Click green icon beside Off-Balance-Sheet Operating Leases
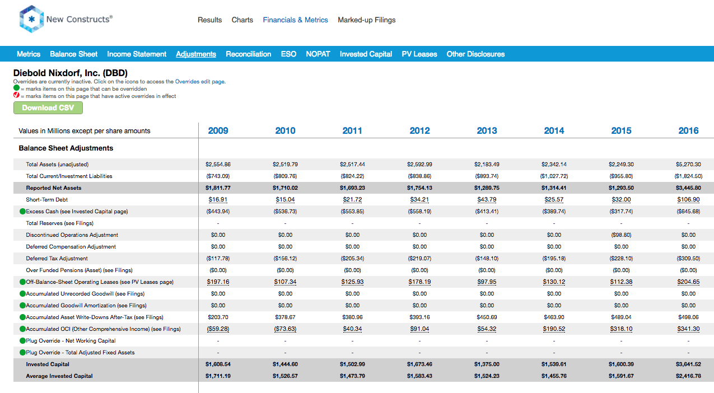The width and height of the screenshot is (714, 393). click(x=22, y=282)
